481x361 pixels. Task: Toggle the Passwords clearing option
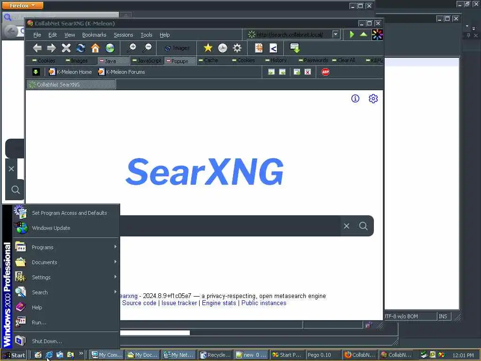313,61
